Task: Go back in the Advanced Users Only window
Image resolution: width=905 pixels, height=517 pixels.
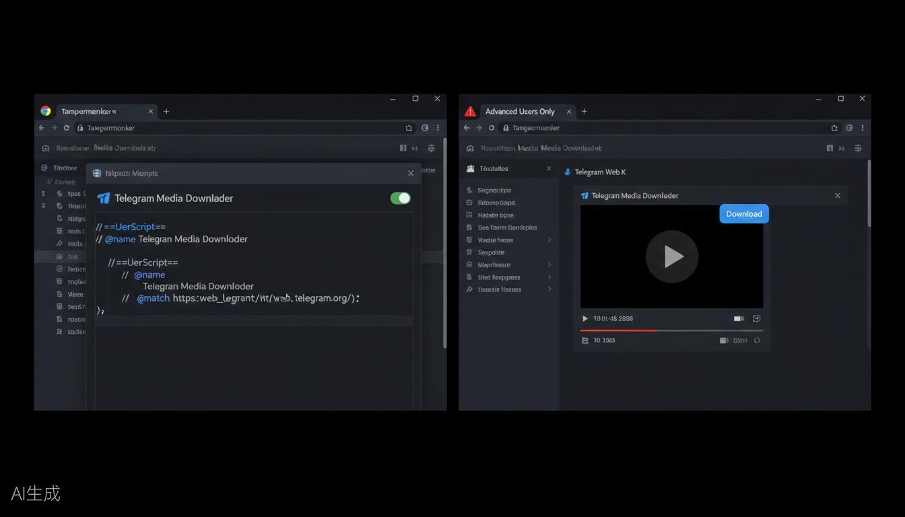Action: click(x=467, y=128)
